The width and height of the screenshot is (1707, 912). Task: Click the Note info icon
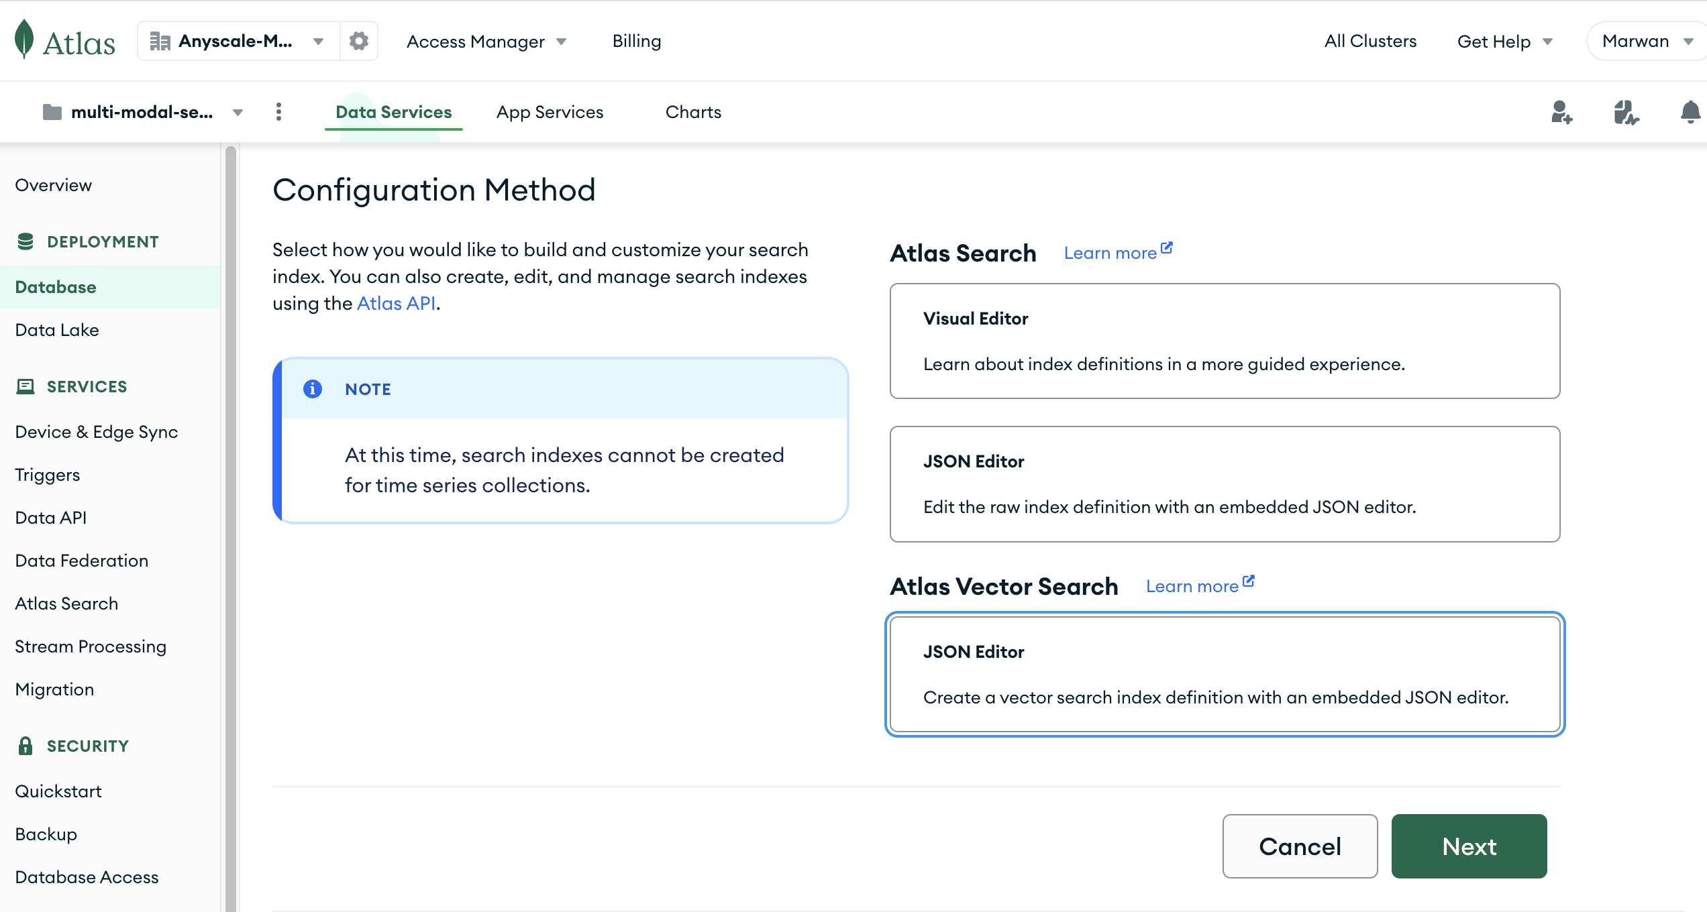313,389
